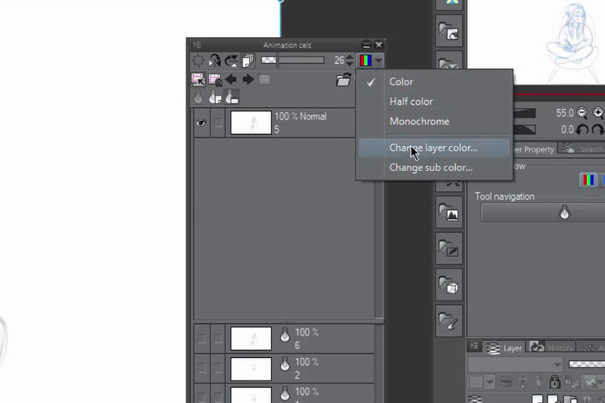Viewport: 605px width, 403px height.
Task: Hide cel 5 using the eye icon
Action: [201, 123]
